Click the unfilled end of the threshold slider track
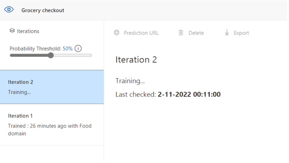The height and width of the screenshot is (163, 289). (x=73, y=55)
